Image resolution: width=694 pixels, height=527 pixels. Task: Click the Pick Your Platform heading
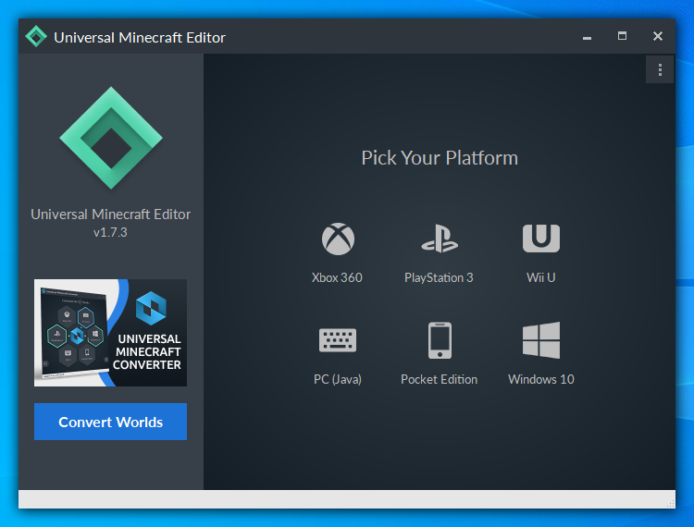coord(439,158)
